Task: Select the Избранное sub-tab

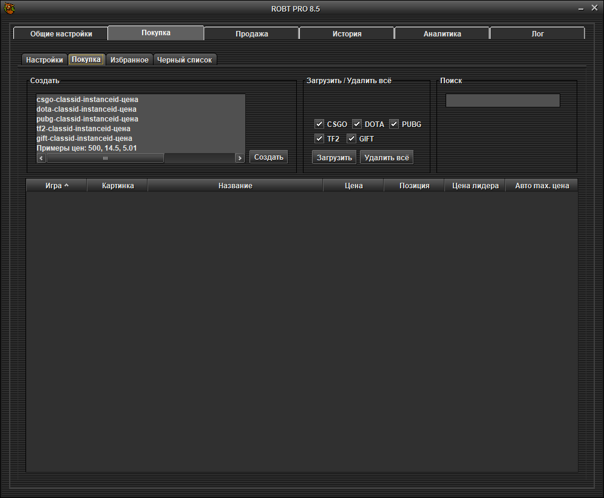Action: (129, 60)
